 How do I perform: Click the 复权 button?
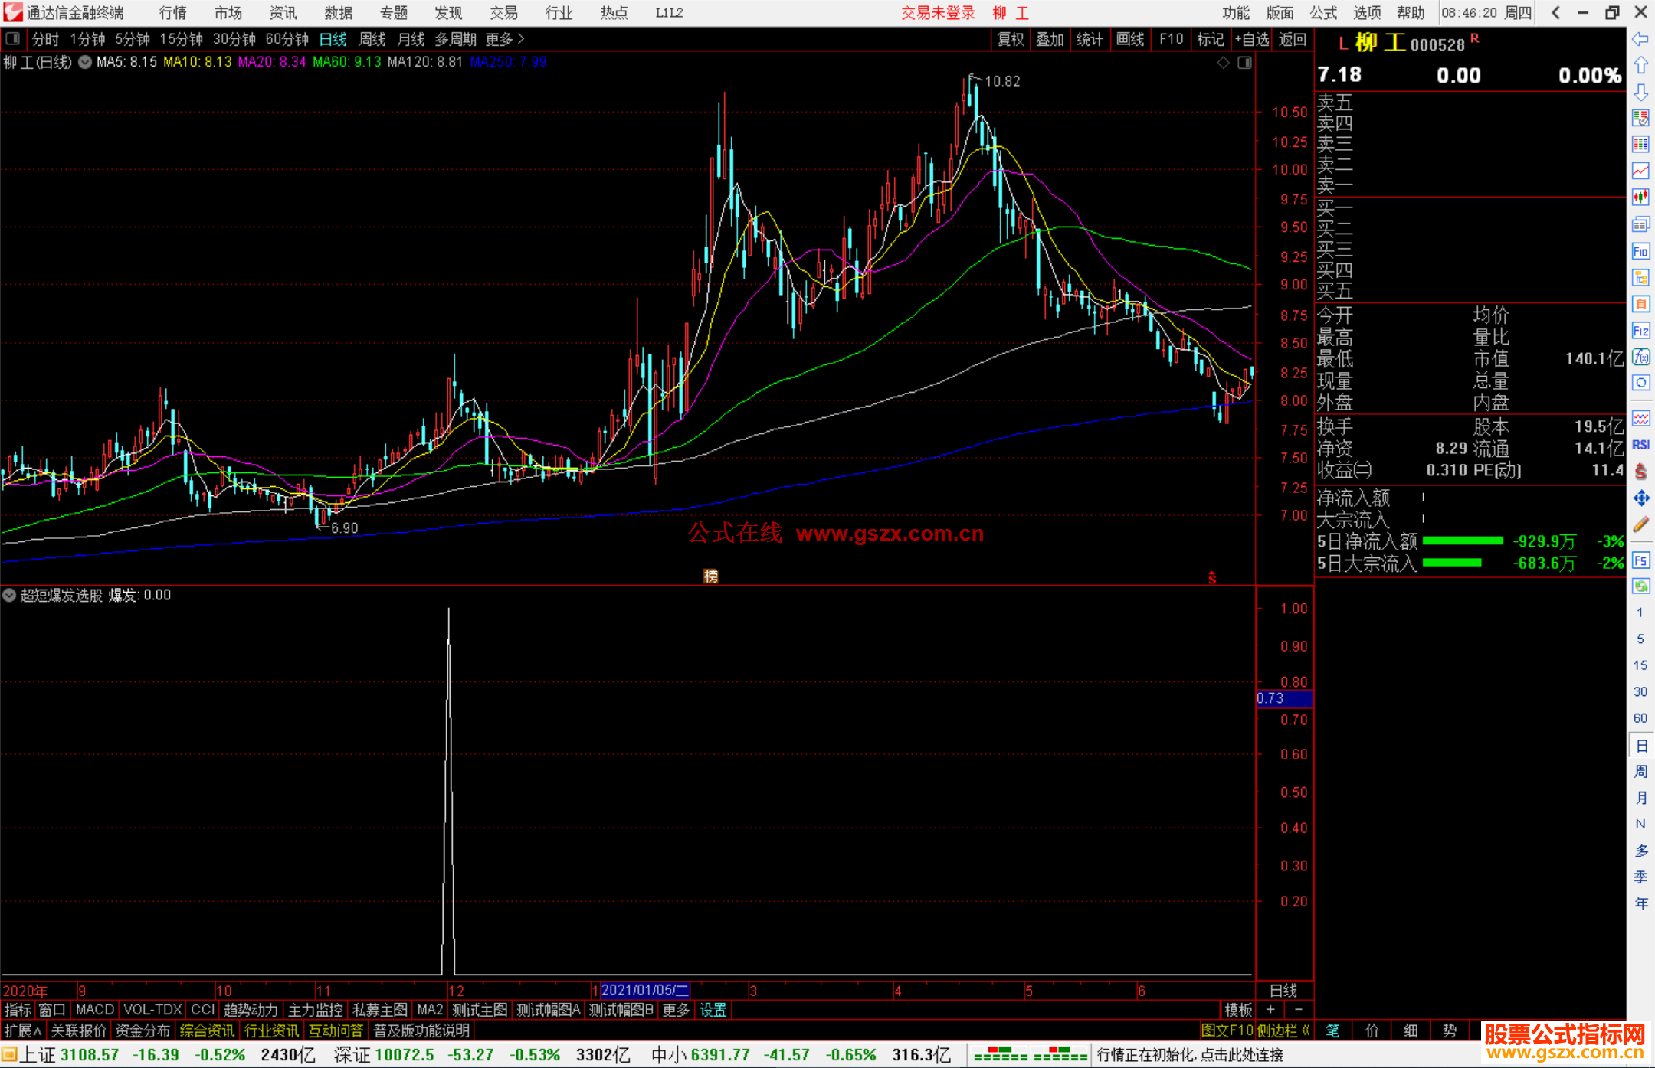1010,39
